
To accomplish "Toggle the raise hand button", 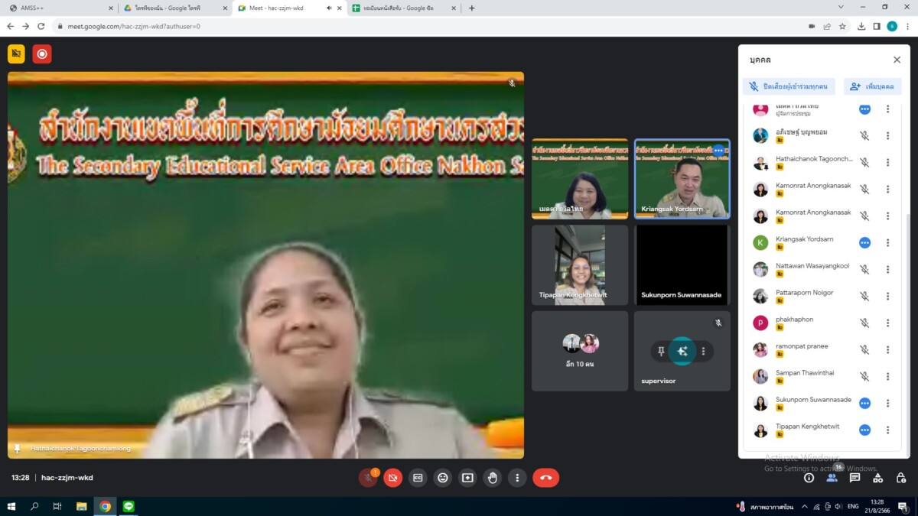I will [493, 478].
